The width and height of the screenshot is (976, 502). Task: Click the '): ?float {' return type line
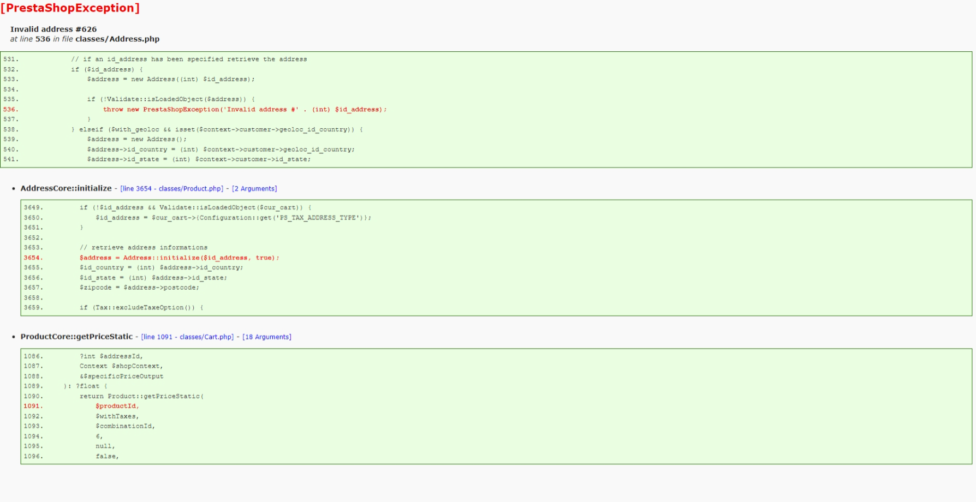click(x=86, y=386)
